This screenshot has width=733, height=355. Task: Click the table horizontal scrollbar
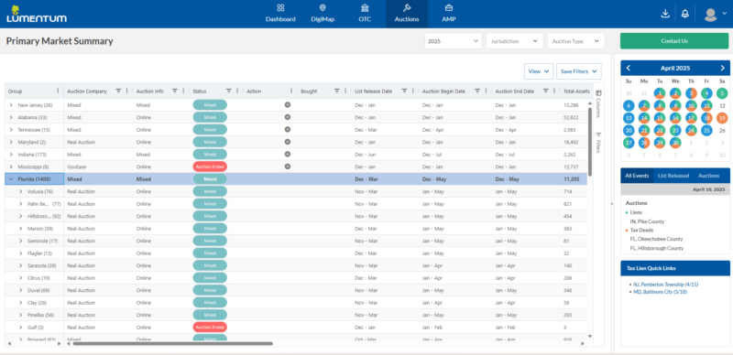coord(173,343)
